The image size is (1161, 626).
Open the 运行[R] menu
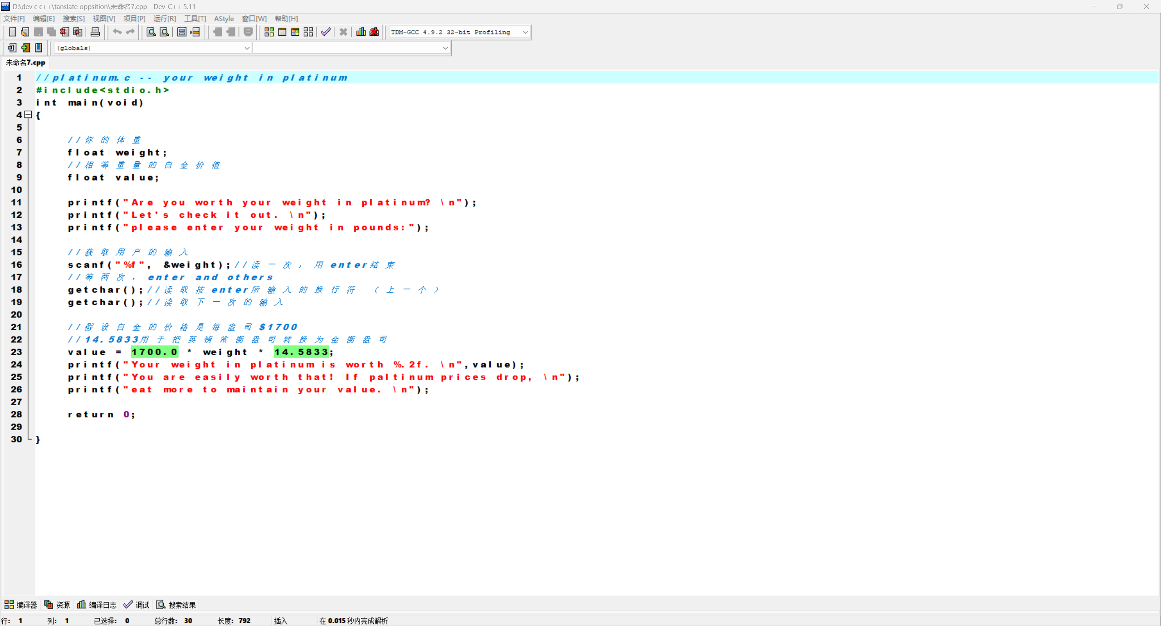[164, 19]
